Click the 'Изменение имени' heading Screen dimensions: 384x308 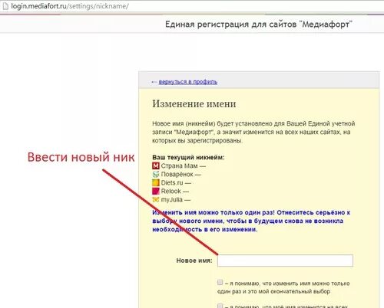(194, 103)
